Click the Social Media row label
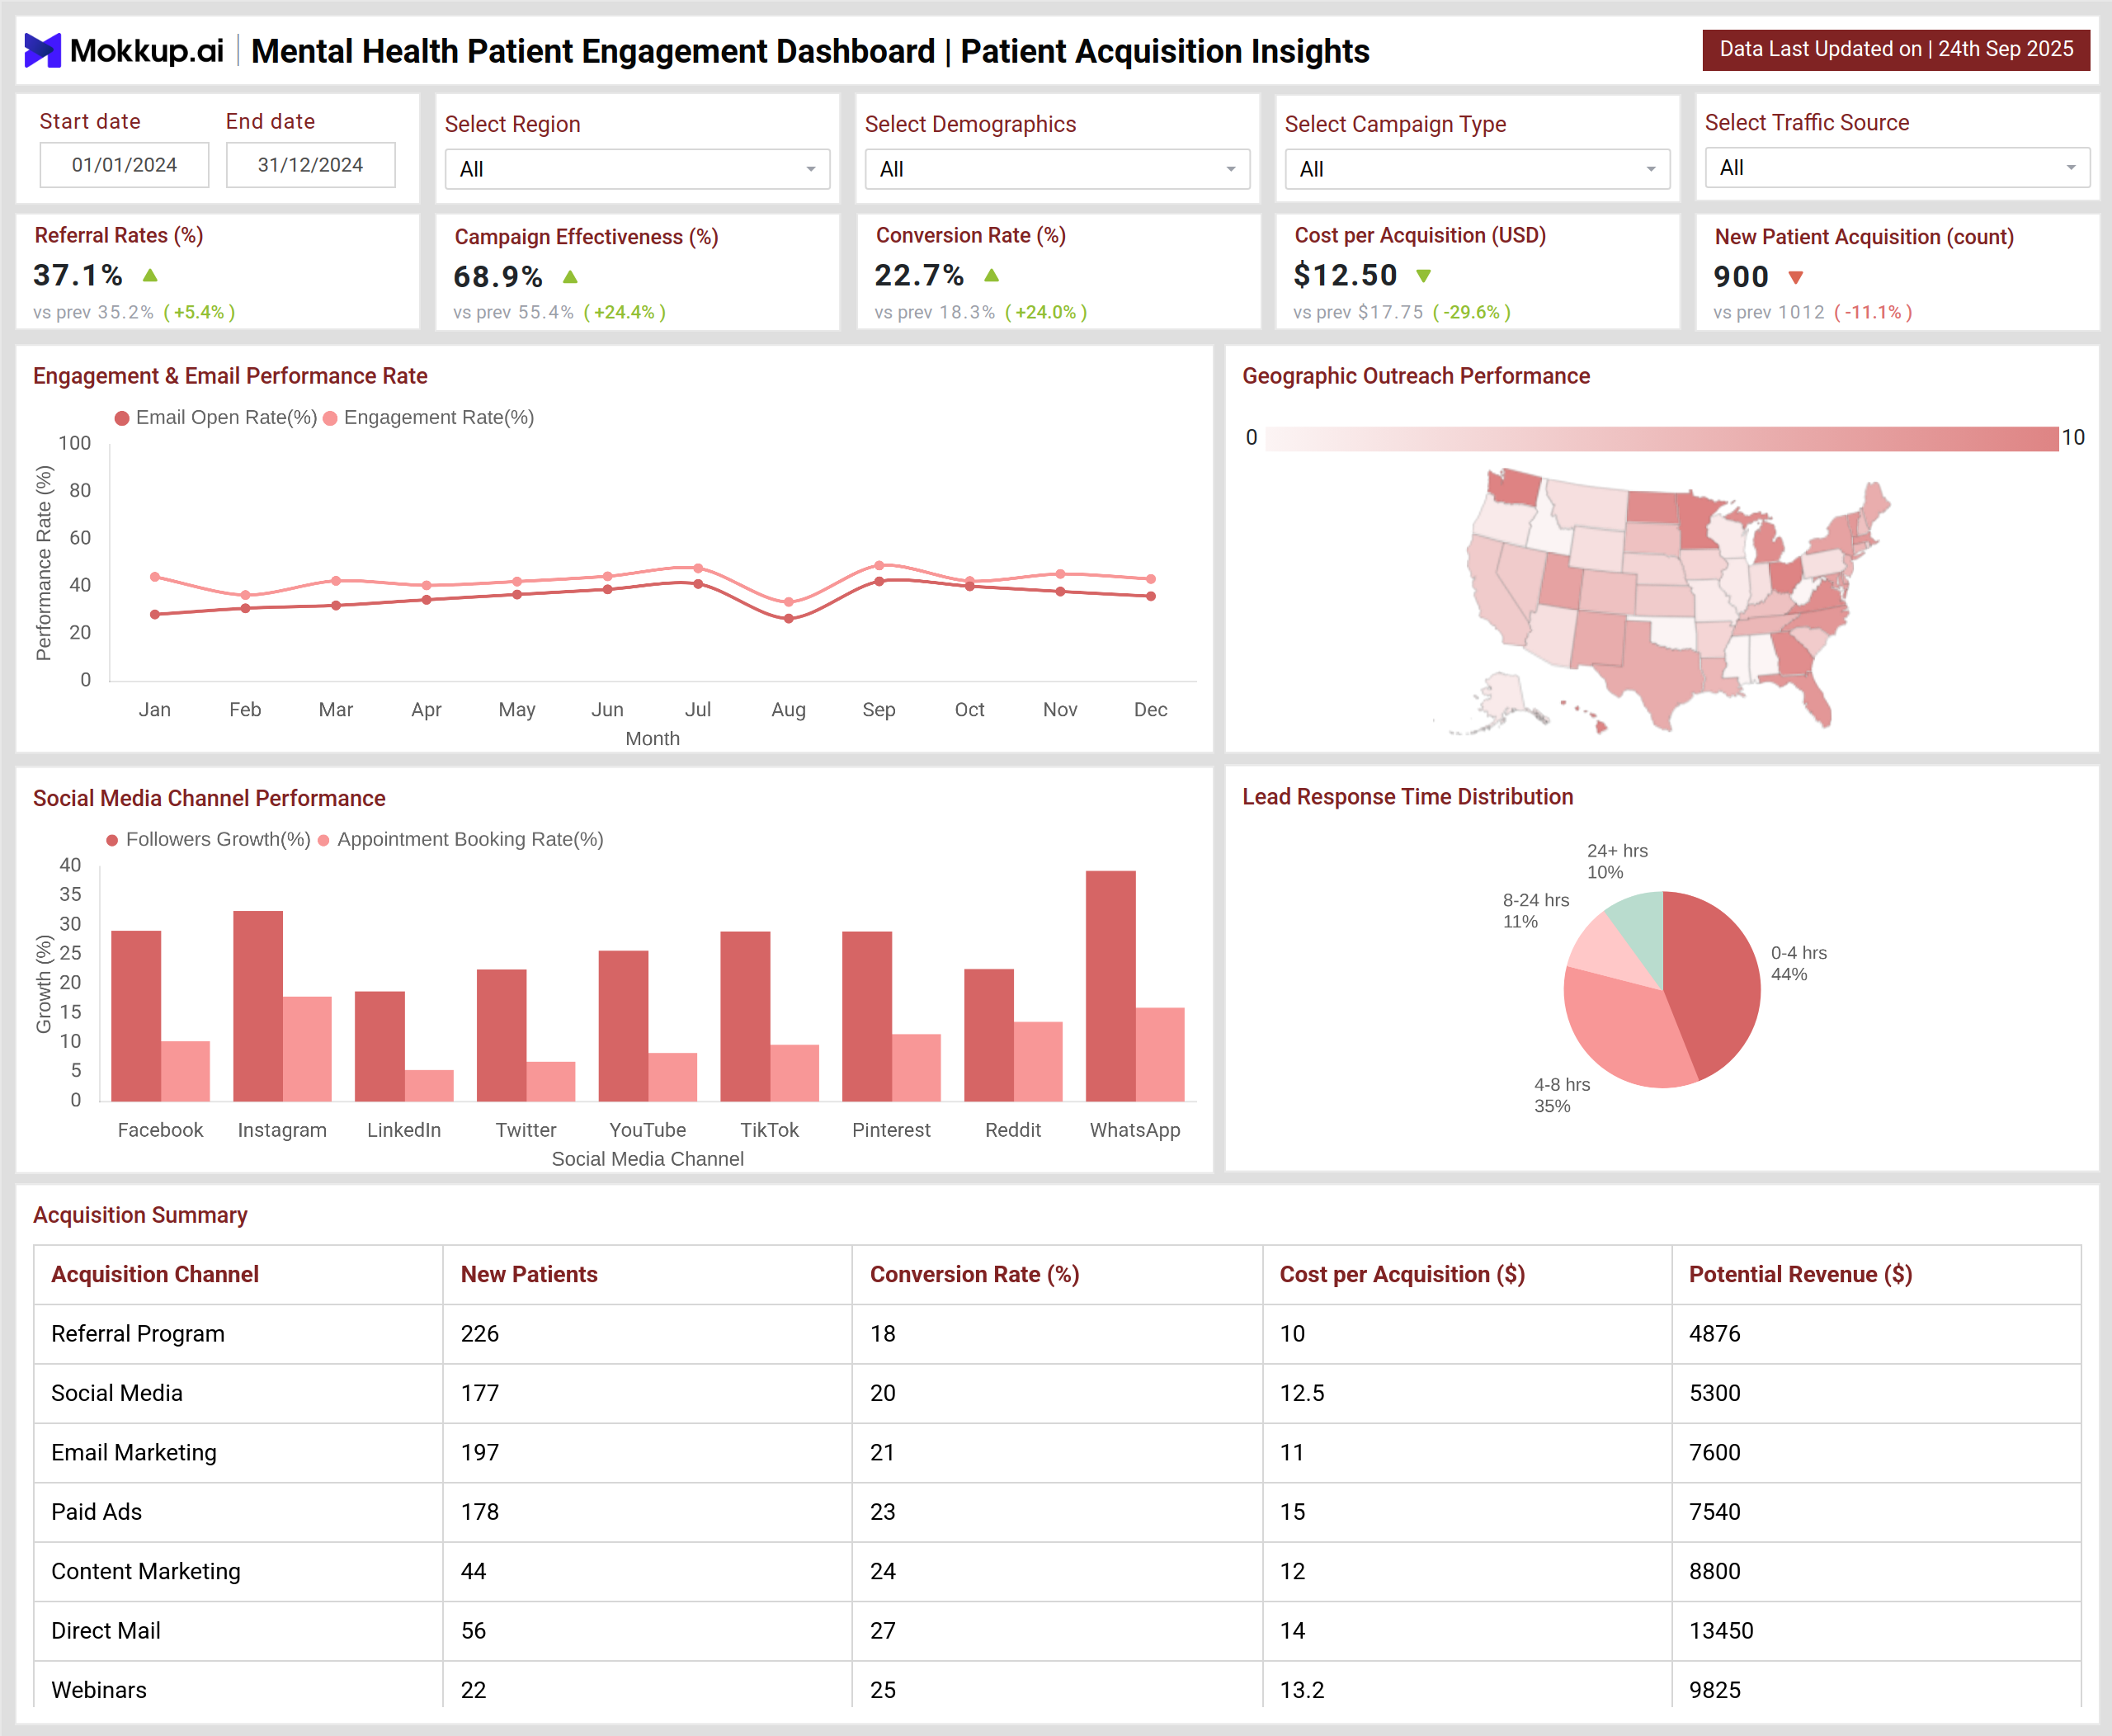This screenshot has width=2112, height=1736. pyautogui.click(x=117, y=1393)
